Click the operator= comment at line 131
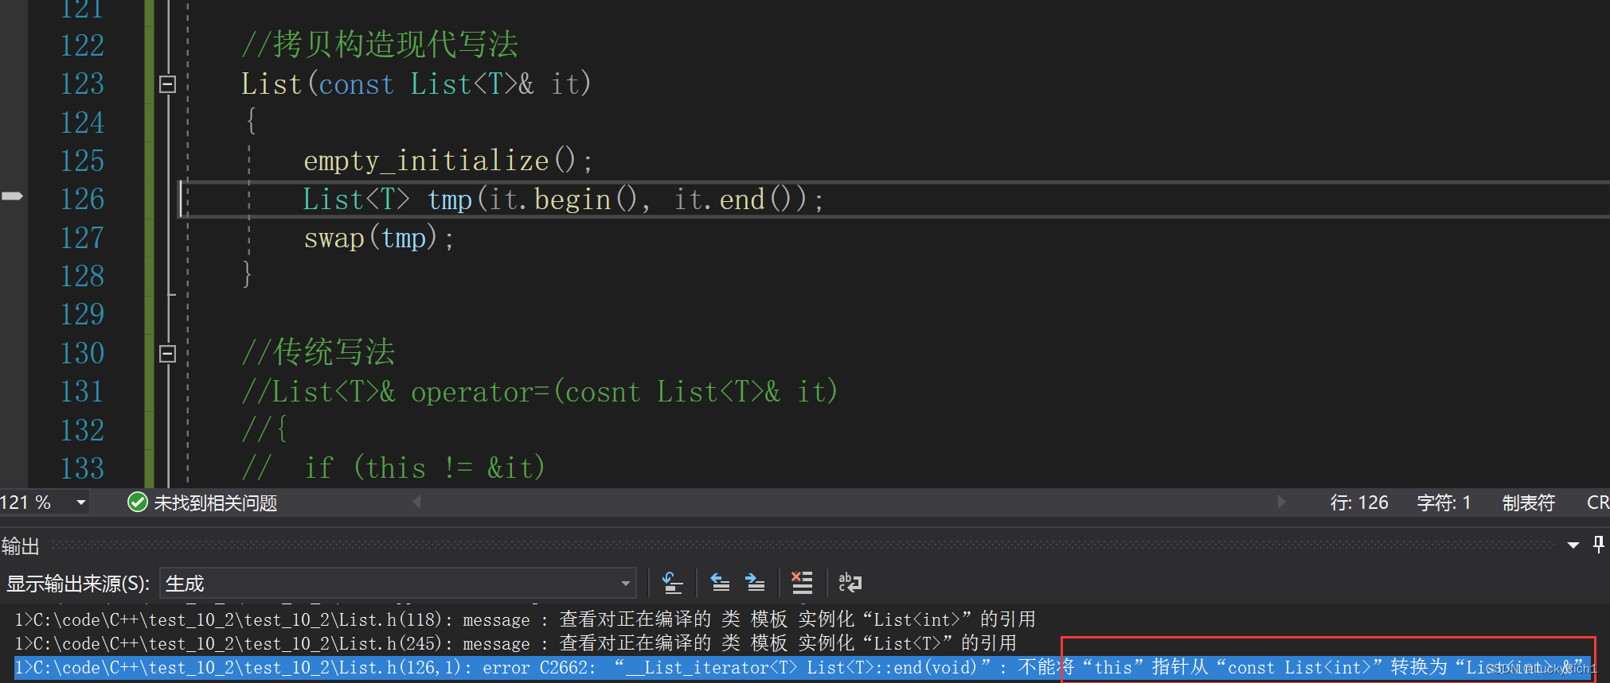This screenshot has height=683, width=1610. (540, 391)
